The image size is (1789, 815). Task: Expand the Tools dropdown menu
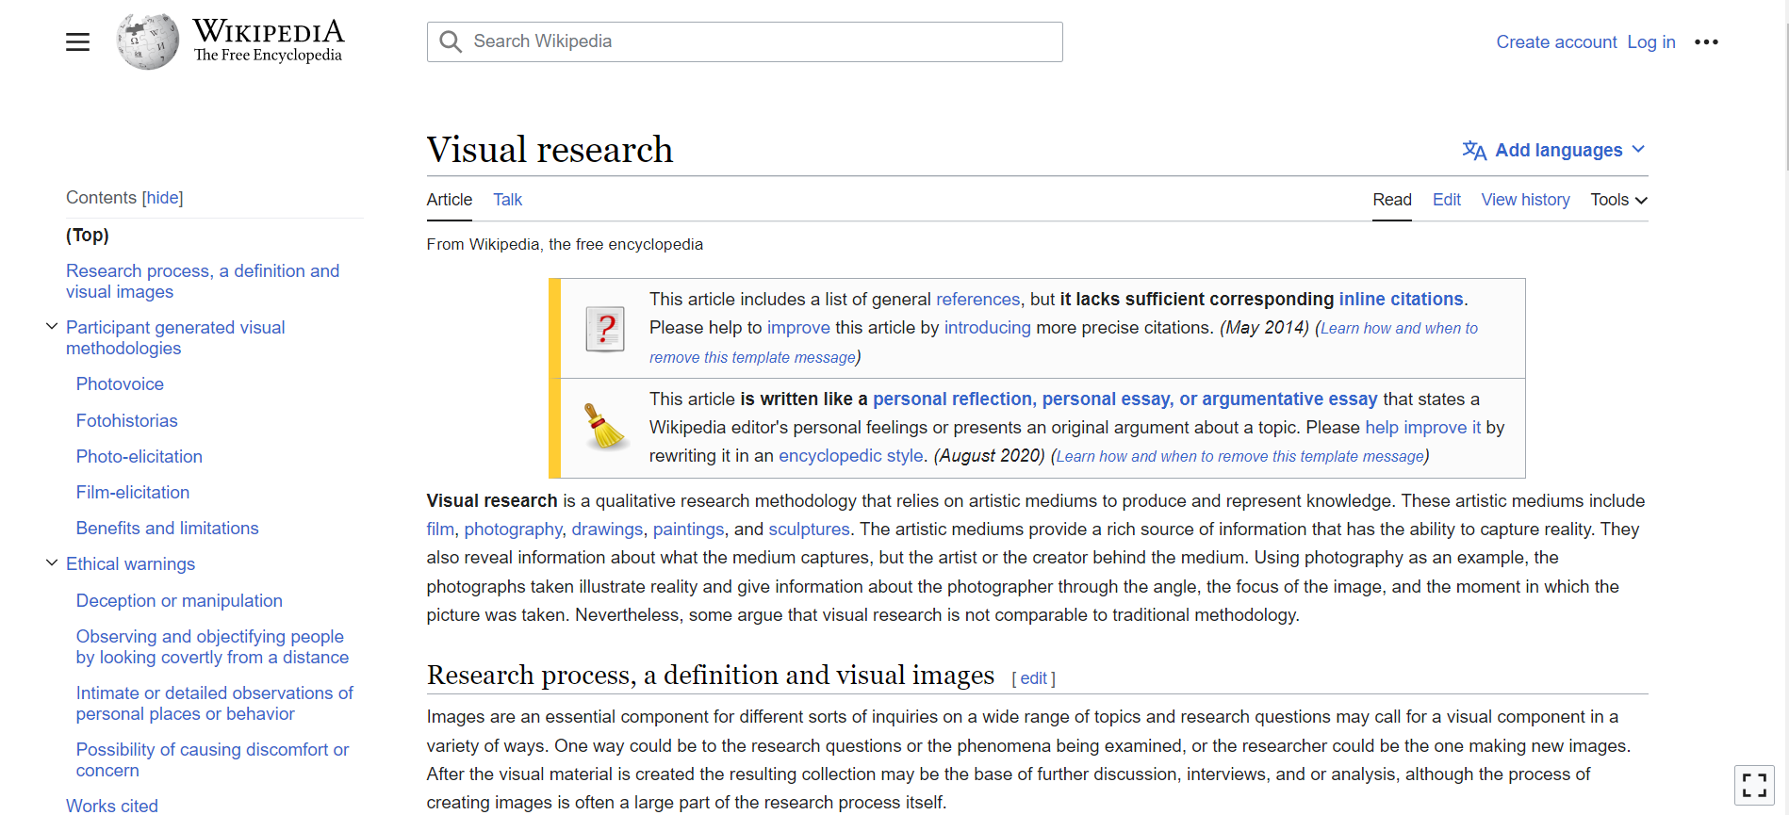(x=1618, y=200)
